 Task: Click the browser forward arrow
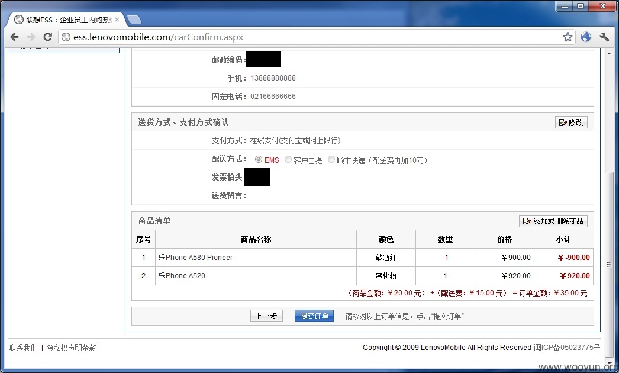click(31, 37)
